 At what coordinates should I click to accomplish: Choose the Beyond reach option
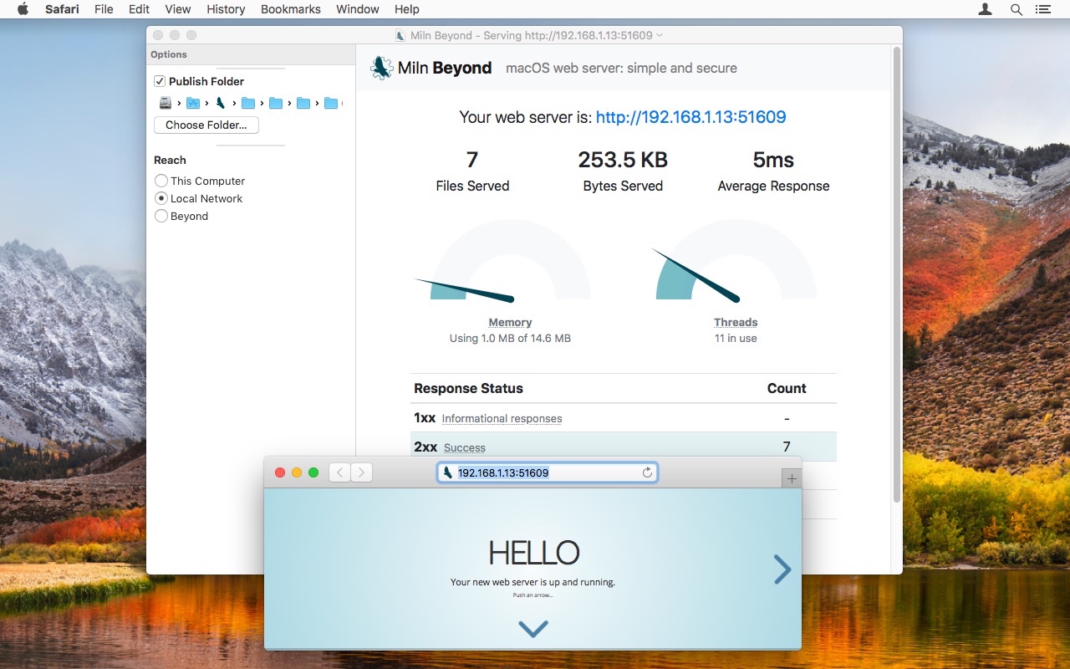160,216
